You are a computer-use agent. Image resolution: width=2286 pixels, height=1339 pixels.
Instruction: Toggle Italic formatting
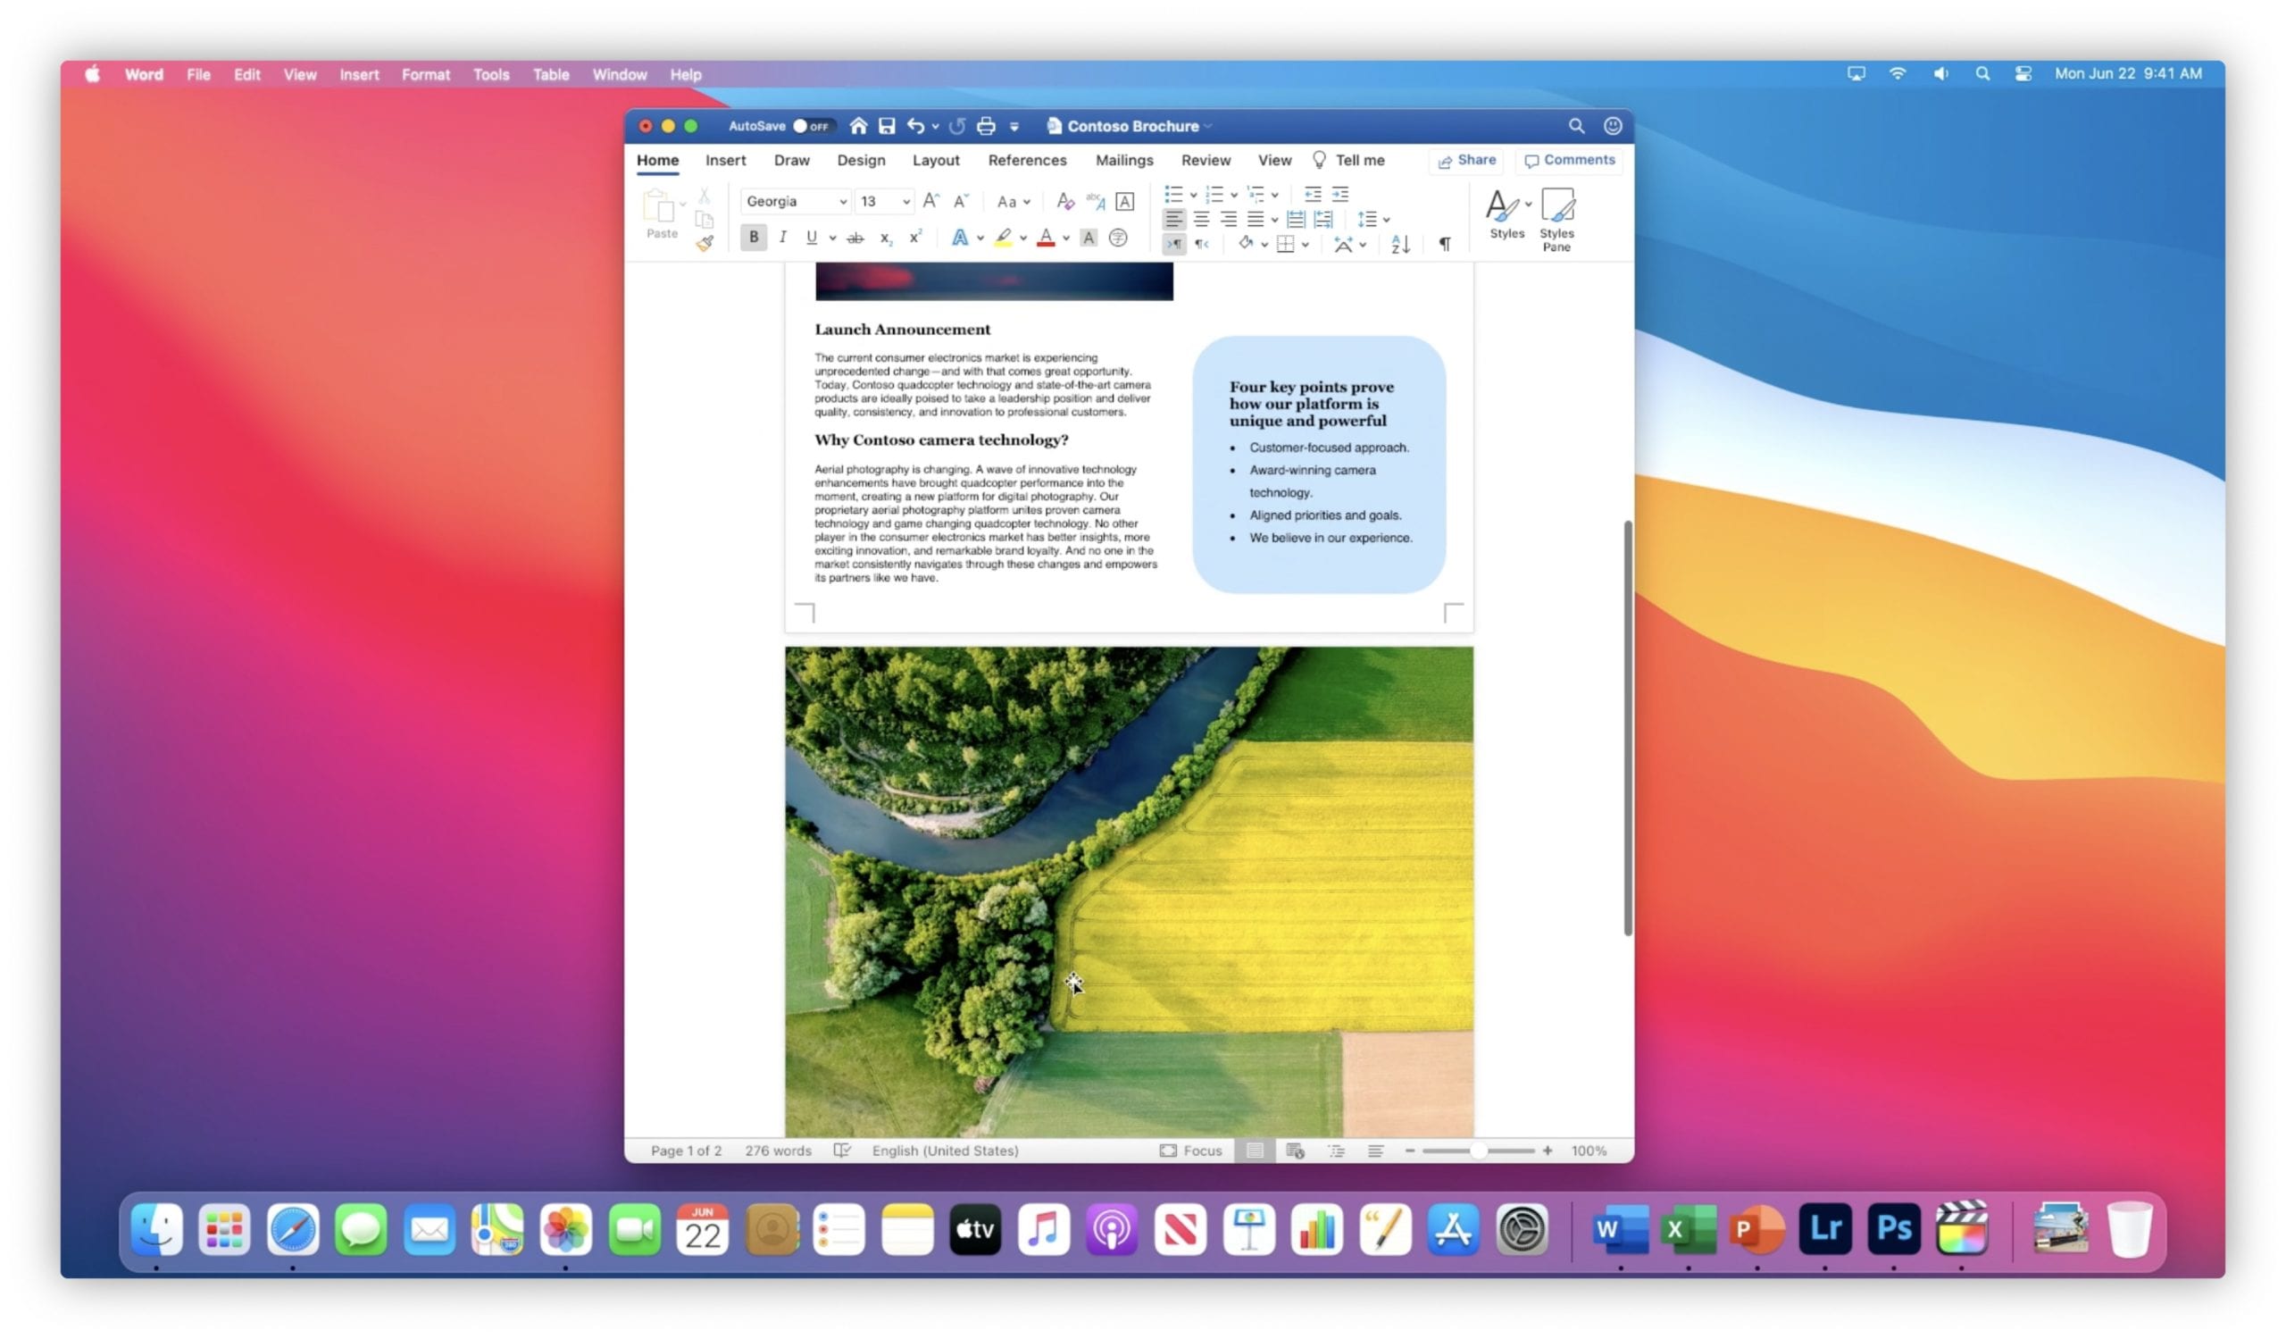pos(782,238)
